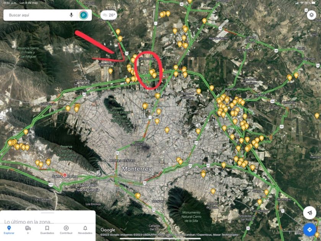Open the Contribuir tab
Image resolution: width=321 pixels, height=241 pixels.
click(x=66, y=230)
